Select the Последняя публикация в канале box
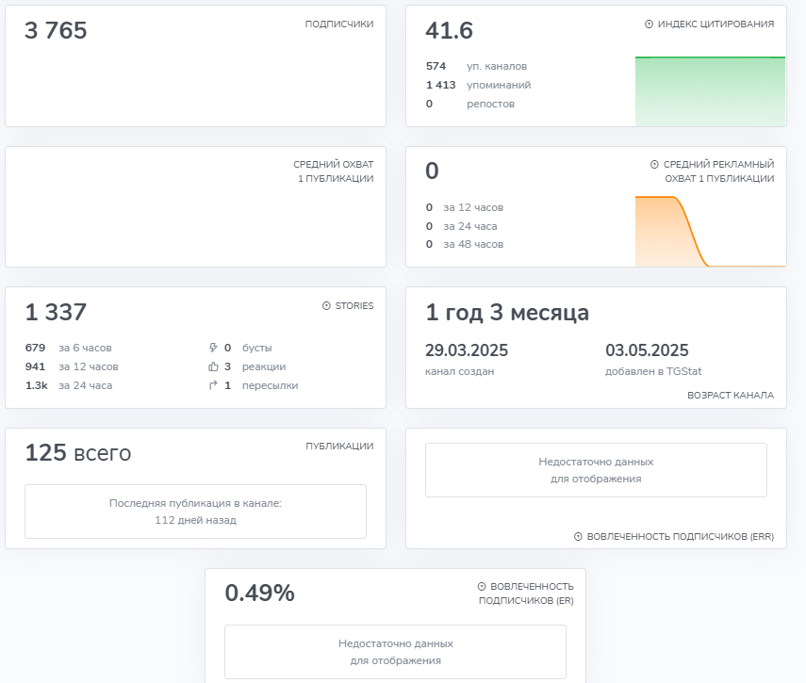This screenshot has height=683, width=806. 195,512
